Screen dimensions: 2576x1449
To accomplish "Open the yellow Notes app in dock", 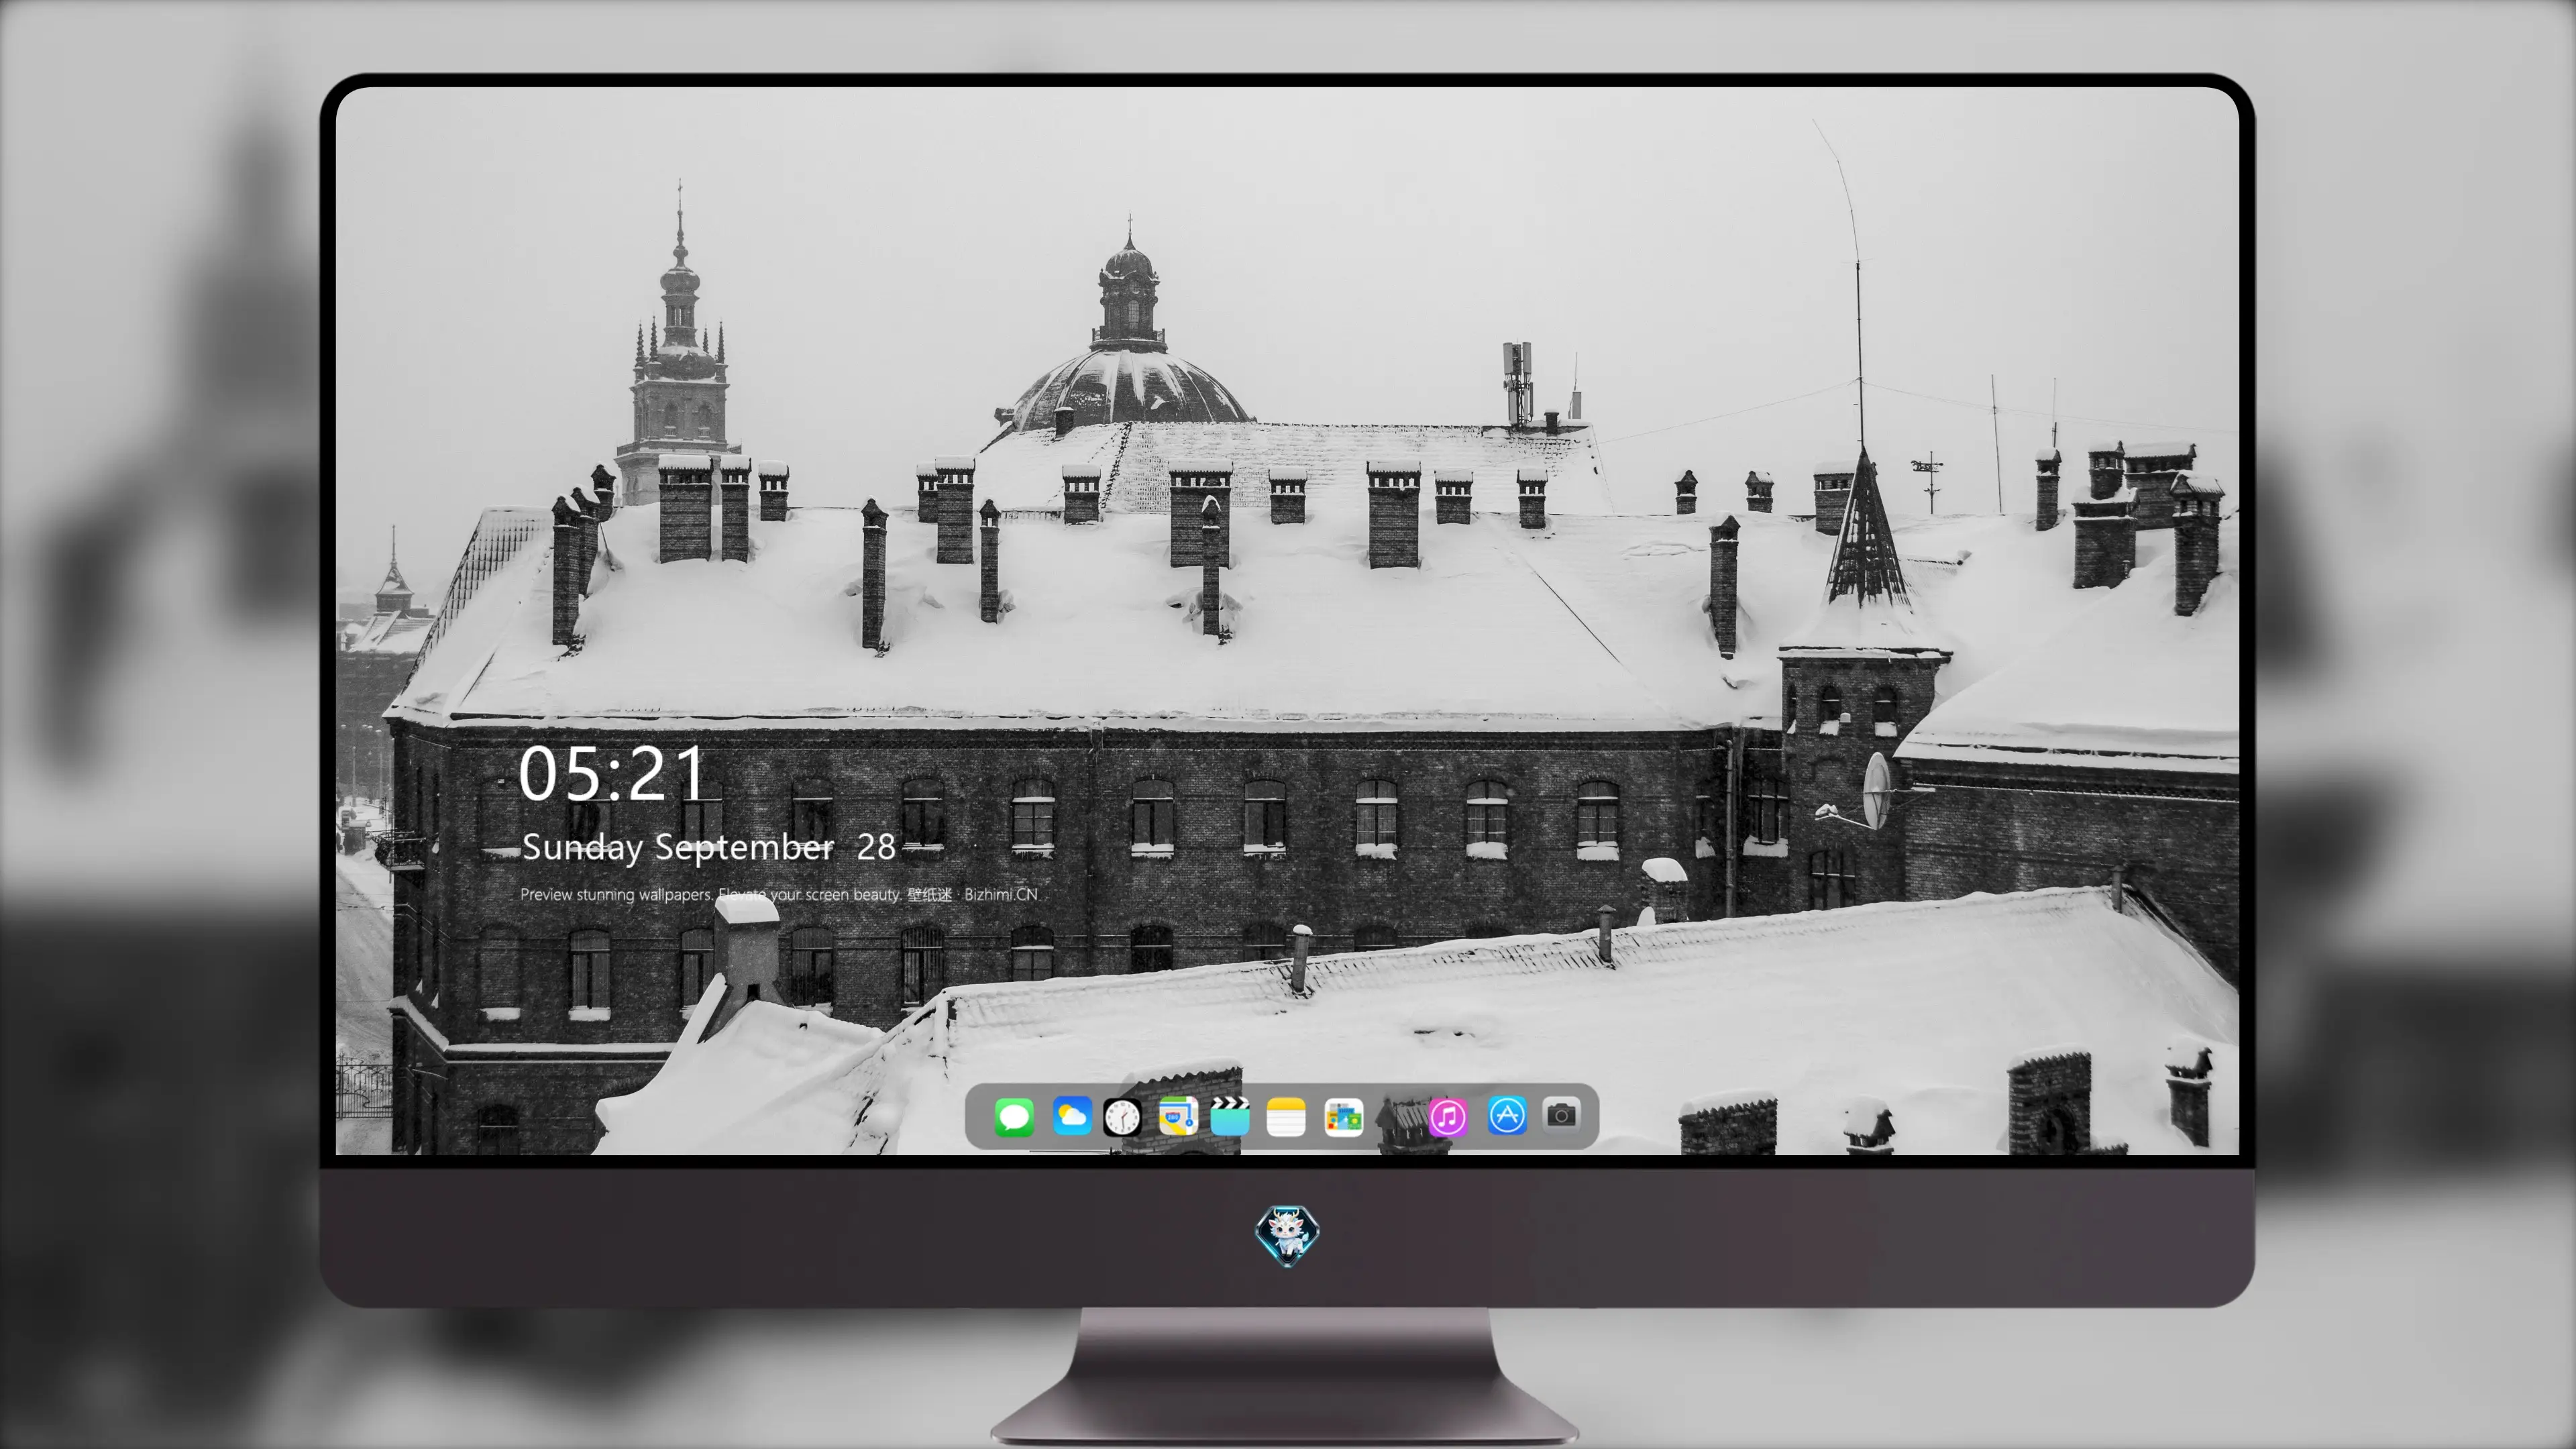I will point(1286,1116).
